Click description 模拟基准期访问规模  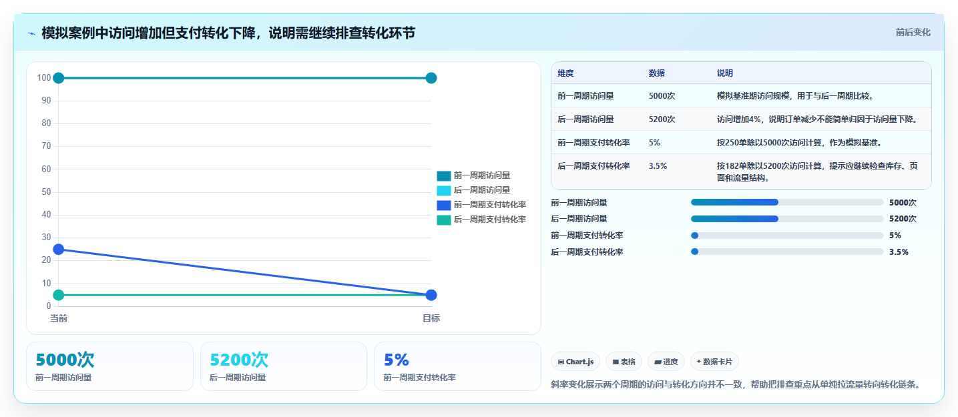click(795, 96)
